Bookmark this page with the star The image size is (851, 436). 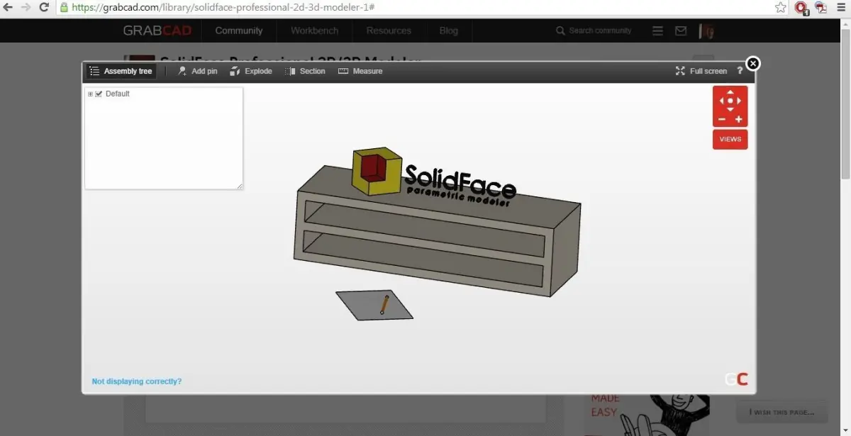point(781,7)
